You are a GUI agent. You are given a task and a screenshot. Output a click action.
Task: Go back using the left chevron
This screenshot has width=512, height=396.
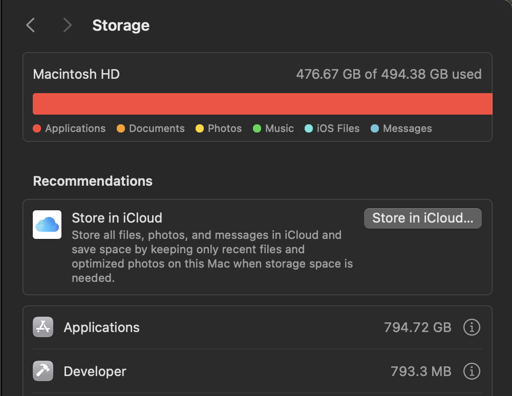tap(31, 25)
